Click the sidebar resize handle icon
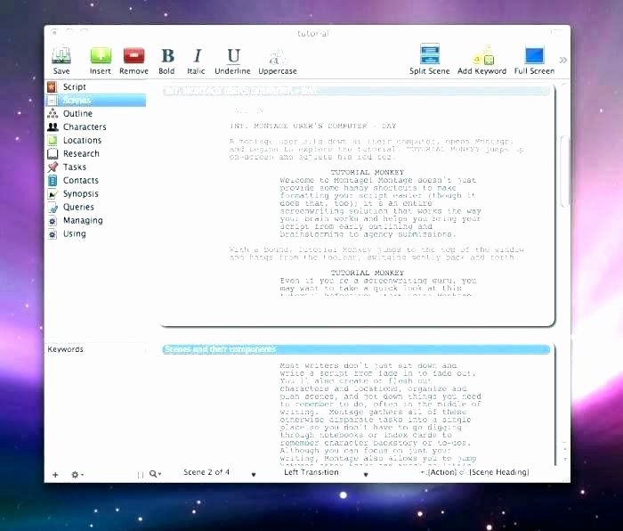623x531 pixels. [141, 475]
